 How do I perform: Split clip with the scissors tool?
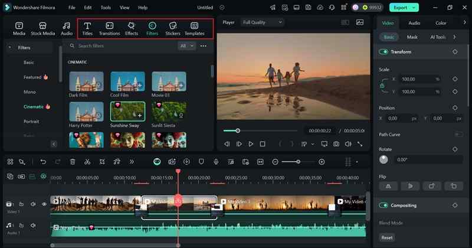point(87,162)
